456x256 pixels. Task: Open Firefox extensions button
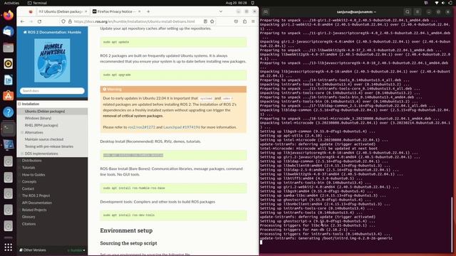(244, 21)
